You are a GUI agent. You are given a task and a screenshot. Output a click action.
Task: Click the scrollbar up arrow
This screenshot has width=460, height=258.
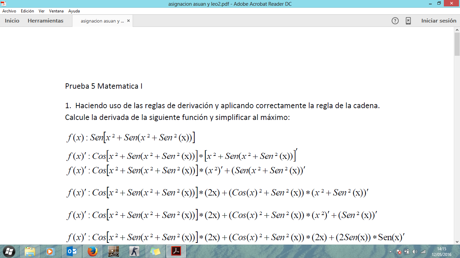point(457,30)
